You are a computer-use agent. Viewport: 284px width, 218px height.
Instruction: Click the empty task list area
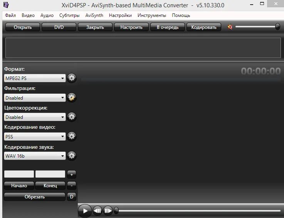coord(143,48)
